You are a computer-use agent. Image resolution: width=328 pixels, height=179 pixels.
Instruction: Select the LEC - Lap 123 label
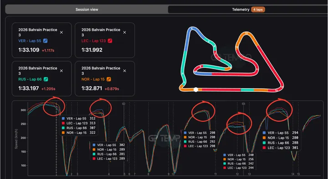point(93,41)
